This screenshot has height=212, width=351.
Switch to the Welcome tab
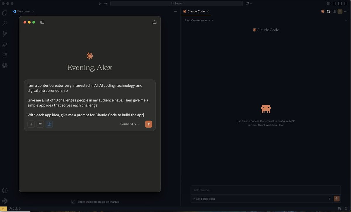[23, 11]
